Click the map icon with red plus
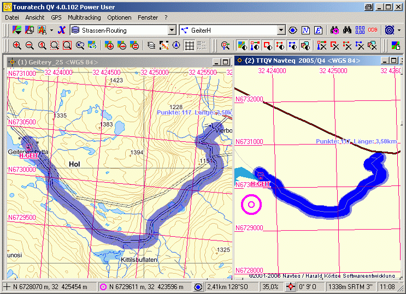The height and width of the screenshot is (294, 406). coord(109,46)
